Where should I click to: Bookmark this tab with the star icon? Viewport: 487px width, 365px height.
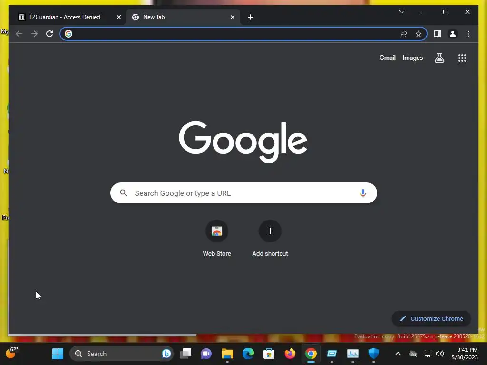click(x=419, y=34)
